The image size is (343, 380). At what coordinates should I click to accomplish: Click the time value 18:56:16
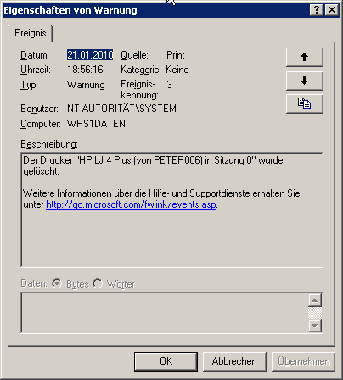click(x=85, y=70)
